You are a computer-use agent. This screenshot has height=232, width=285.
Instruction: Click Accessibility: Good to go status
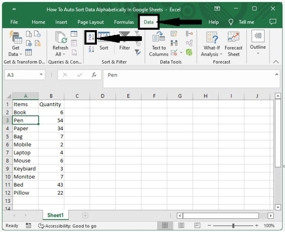point(67,225)
